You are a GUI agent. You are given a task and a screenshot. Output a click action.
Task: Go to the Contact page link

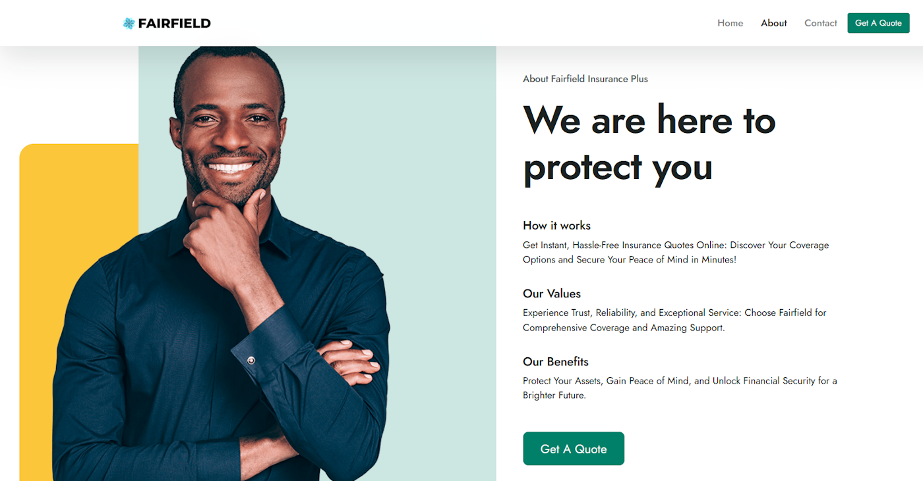(x=821, y=23)
